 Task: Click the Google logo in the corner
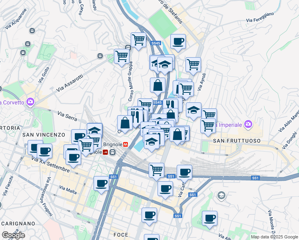(13, 235)
